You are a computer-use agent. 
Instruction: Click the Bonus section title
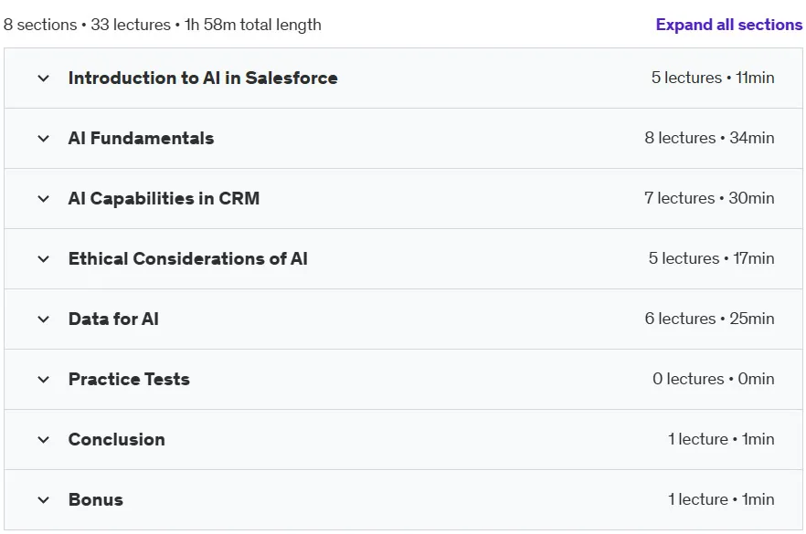(96, 499)
